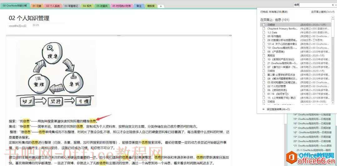Click into the search box containing 信息

coord(312,4)
